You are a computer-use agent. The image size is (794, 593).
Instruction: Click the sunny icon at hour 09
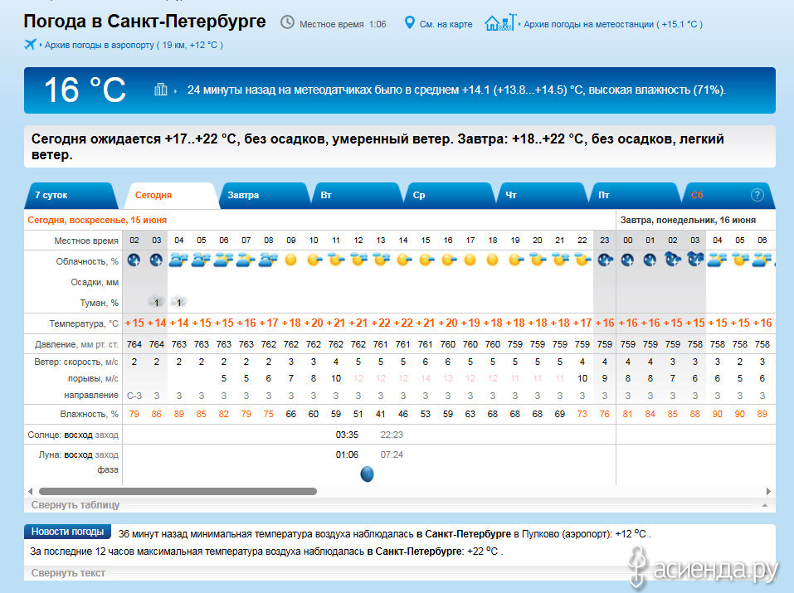290,260
